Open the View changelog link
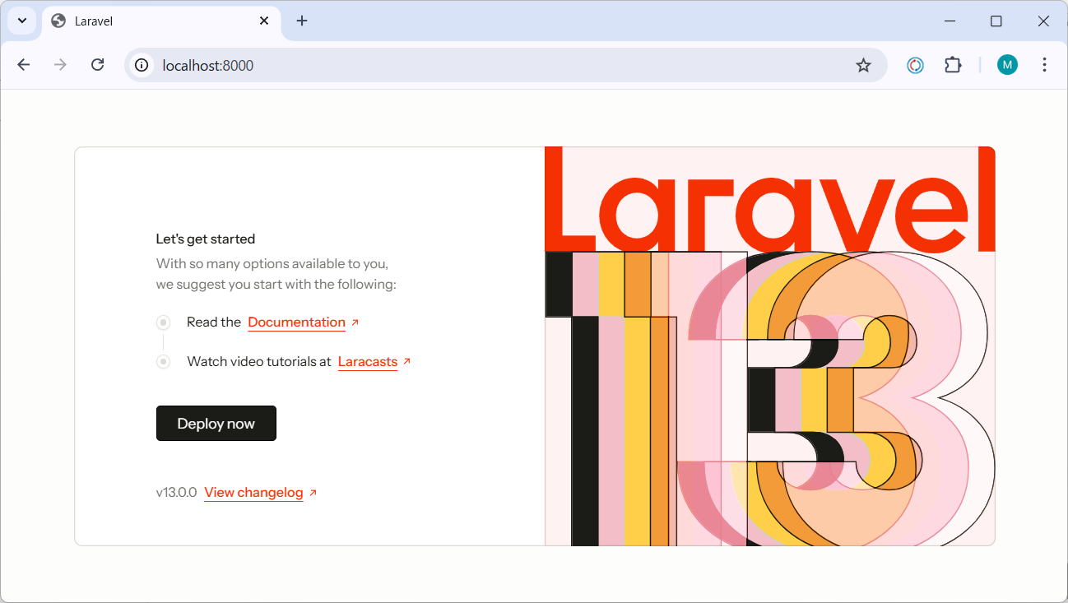 pyautogui.click(x=253, y=493)
